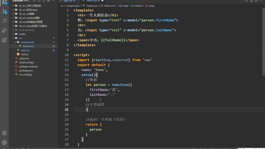Select the public folder
This screenshot has height=149, width=265.
[22, 34]
